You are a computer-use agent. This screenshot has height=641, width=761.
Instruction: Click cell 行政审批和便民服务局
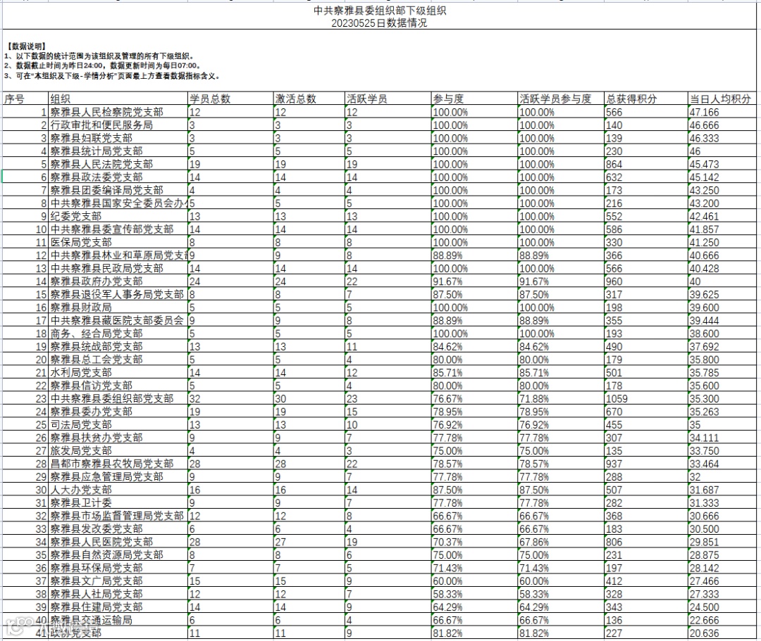click(118, 125)
